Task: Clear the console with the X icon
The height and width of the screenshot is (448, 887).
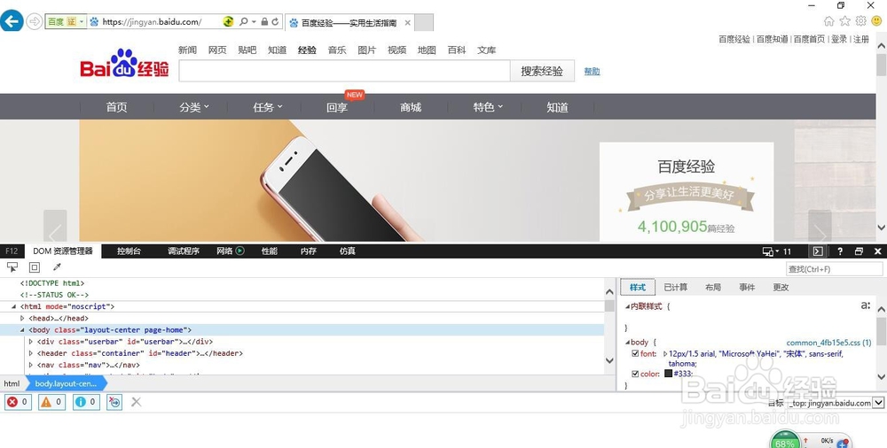Action: pos(137,402)
